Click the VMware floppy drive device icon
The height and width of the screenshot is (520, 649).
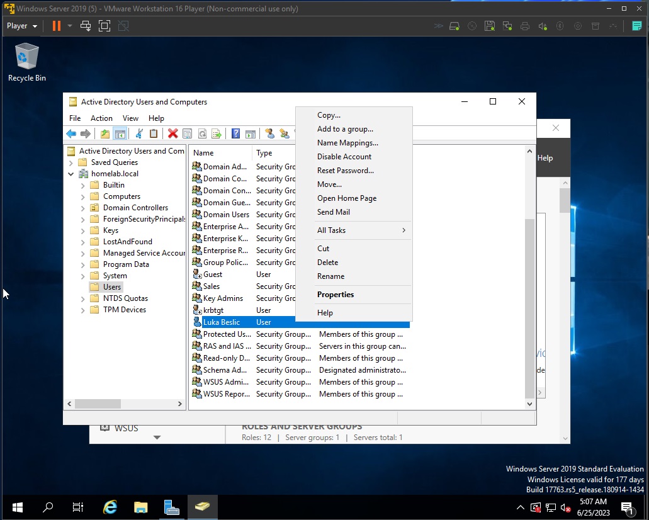[490, 26]
